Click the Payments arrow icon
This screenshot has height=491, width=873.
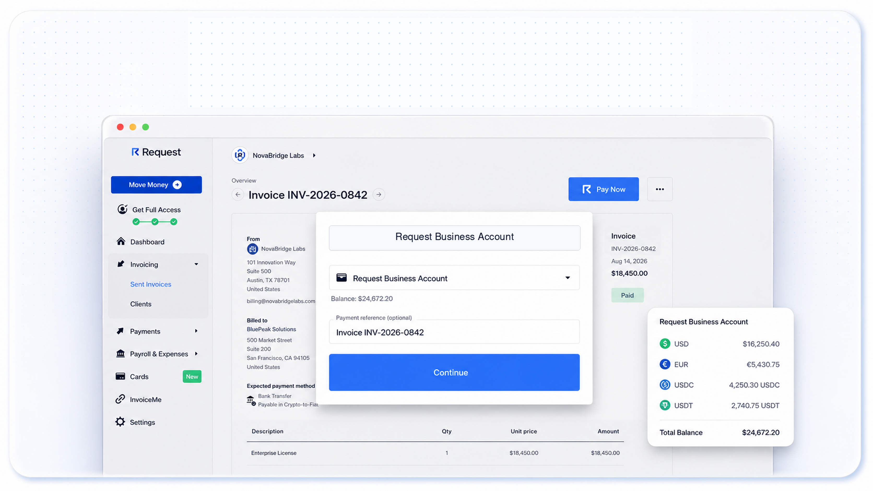120,331
